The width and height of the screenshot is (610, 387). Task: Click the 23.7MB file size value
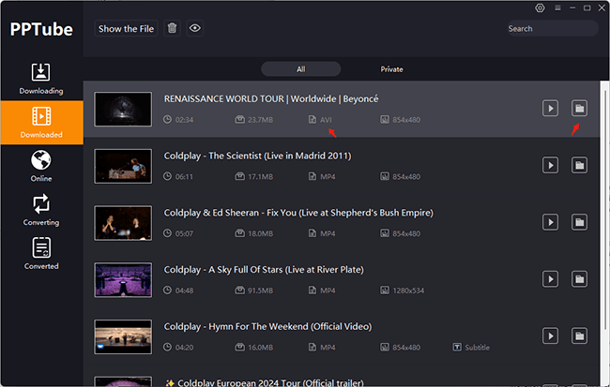click(x=260, y=120)
